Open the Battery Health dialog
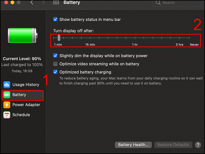Viewport: 205px width, 154px height. click(133, 145)
